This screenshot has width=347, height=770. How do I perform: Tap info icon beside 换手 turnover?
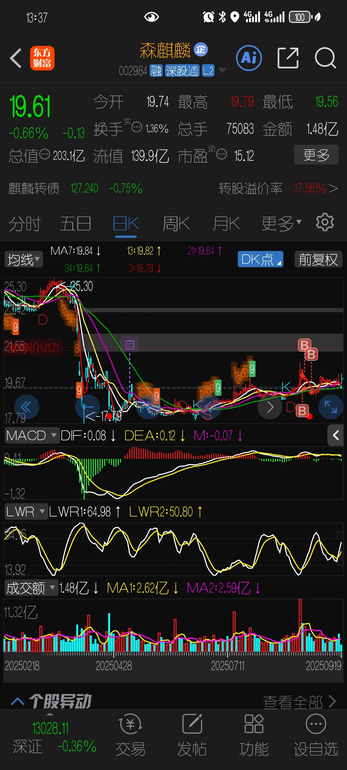click(137, 127)
